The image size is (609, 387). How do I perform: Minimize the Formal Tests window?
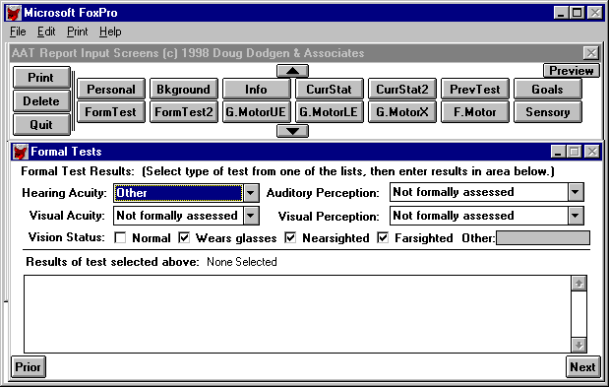(558, 151)
